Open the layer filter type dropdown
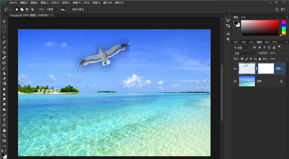Screen dimensions: 289x159 (x=242, y=48)
